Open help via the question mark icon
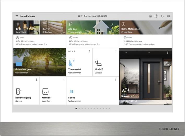The height and width of the screenshot is (136, 185). coord(156,16)
